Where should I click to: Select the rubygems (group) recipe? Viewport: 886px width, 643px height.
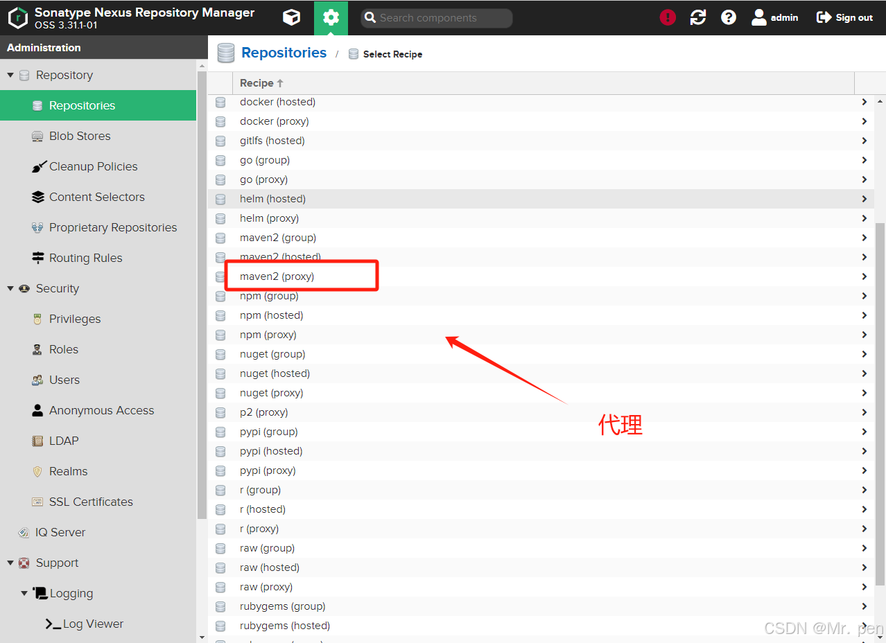pyautogui.click(x=541, y=606)
